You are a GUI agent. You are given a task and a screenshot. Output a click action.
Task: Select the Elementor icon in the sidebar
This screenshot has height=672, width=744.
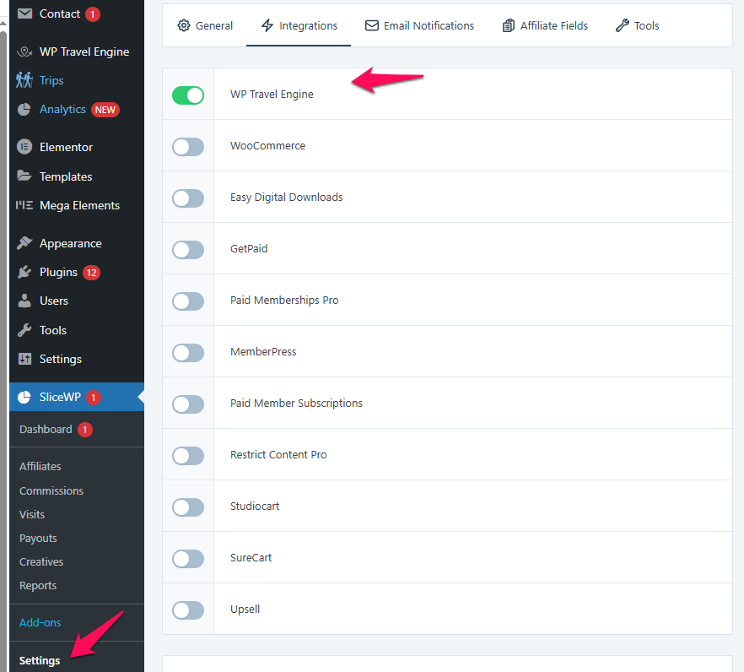(24, 147)
